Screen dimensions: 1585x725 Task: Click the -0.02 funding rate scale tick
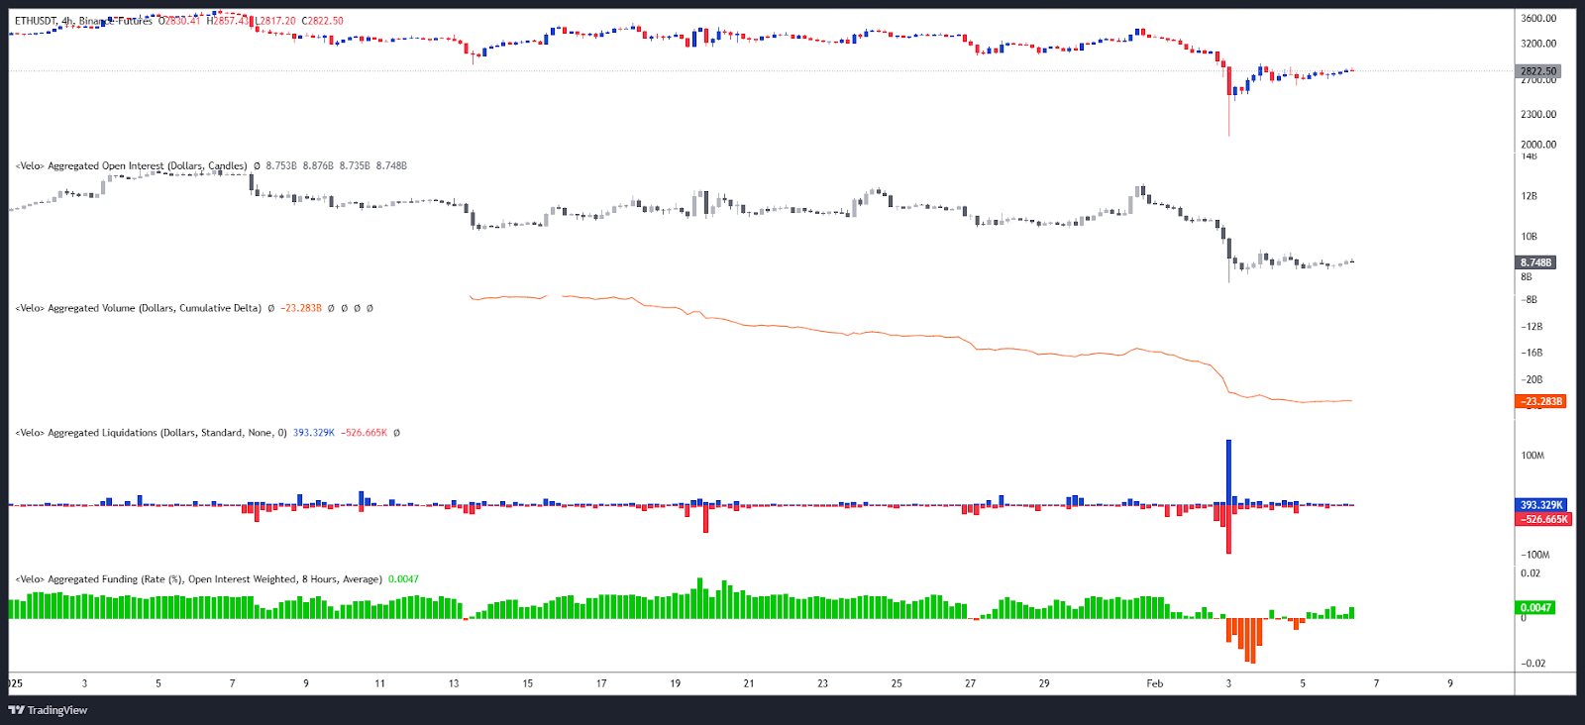click(1533, 664)
